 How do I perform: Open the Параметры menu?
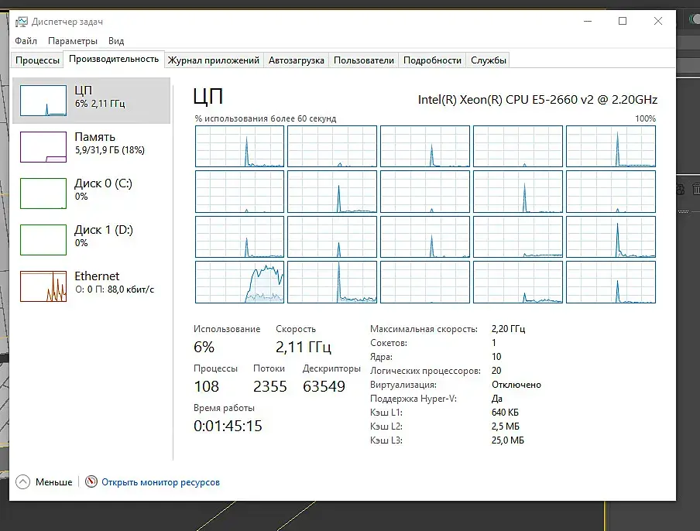click(x=73, y=41)
